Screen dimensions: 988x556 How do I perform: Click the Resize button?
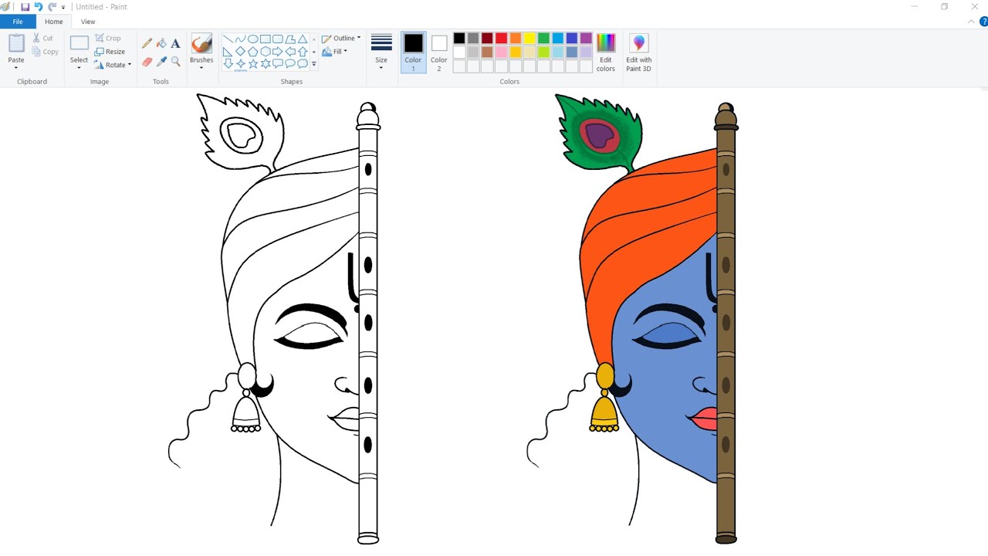tap(110, 52)
